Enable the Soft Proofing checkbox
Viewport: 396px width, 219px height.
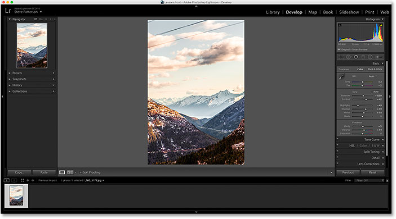click(x=81, y=172)
